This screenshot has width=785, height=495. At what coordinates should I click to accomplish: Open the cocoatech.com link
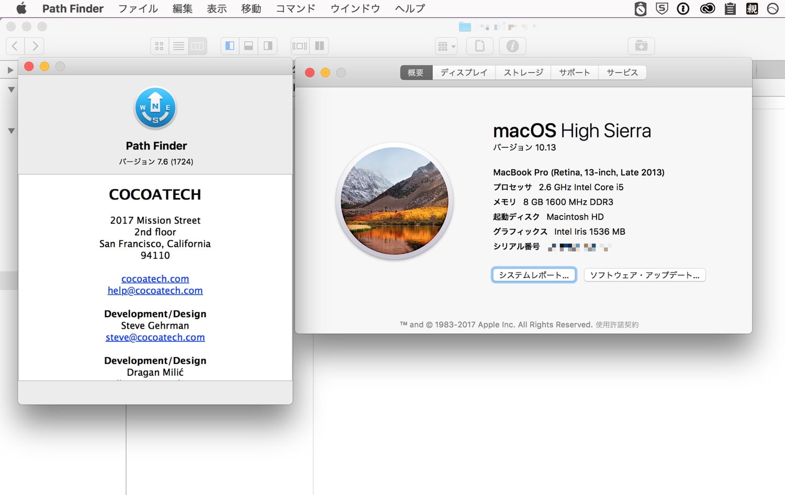pyautogui.click(x=155, y=279)
